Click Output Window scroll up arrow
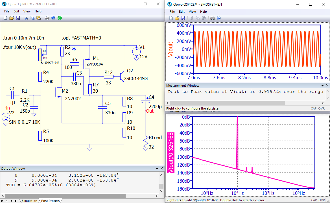 point(161,175)
